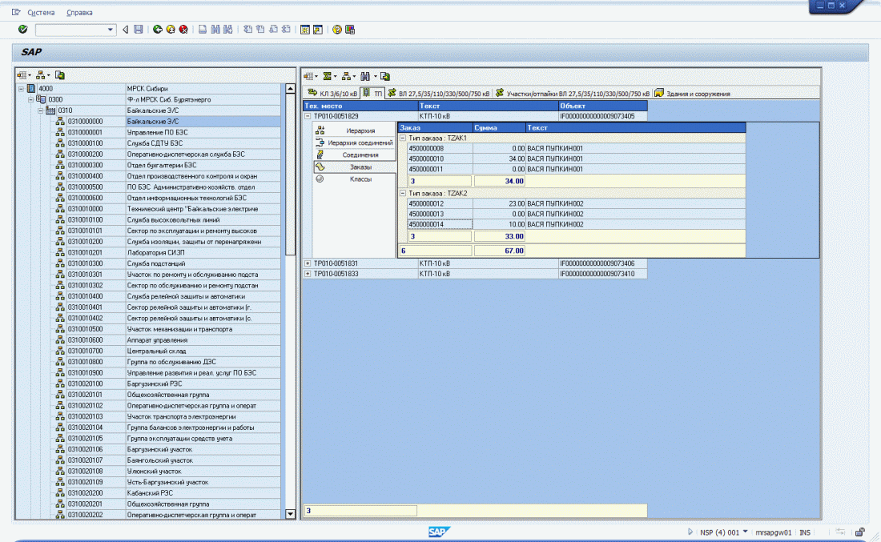Click right panel export icon
Screen dimensions: 881x542
[385, 76]
